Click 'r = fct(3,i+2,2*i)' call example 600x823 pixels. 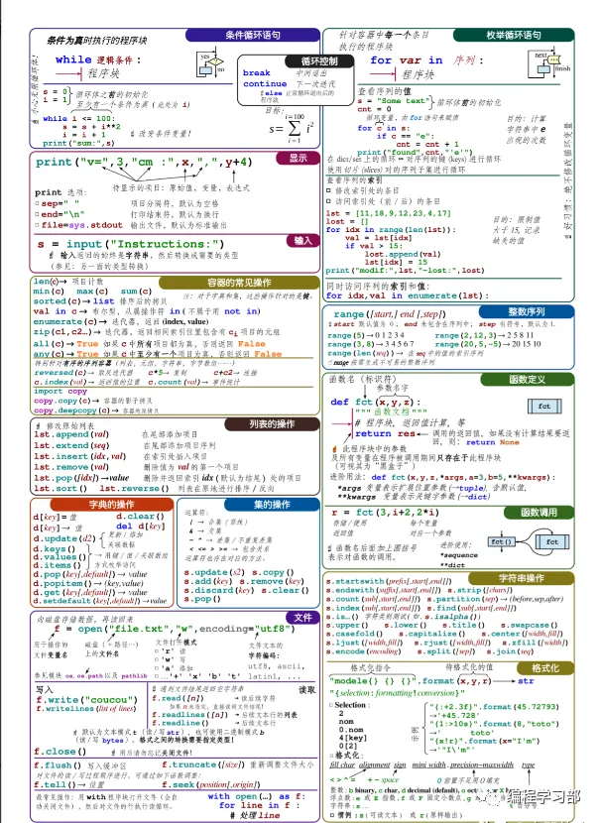386,513
